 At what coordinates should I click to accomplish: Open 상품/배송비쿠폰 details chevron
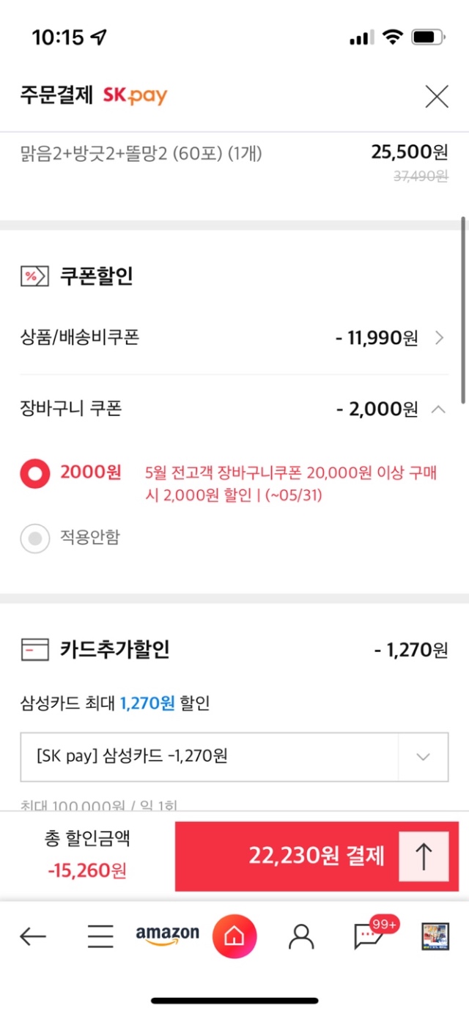coord(439,338)
